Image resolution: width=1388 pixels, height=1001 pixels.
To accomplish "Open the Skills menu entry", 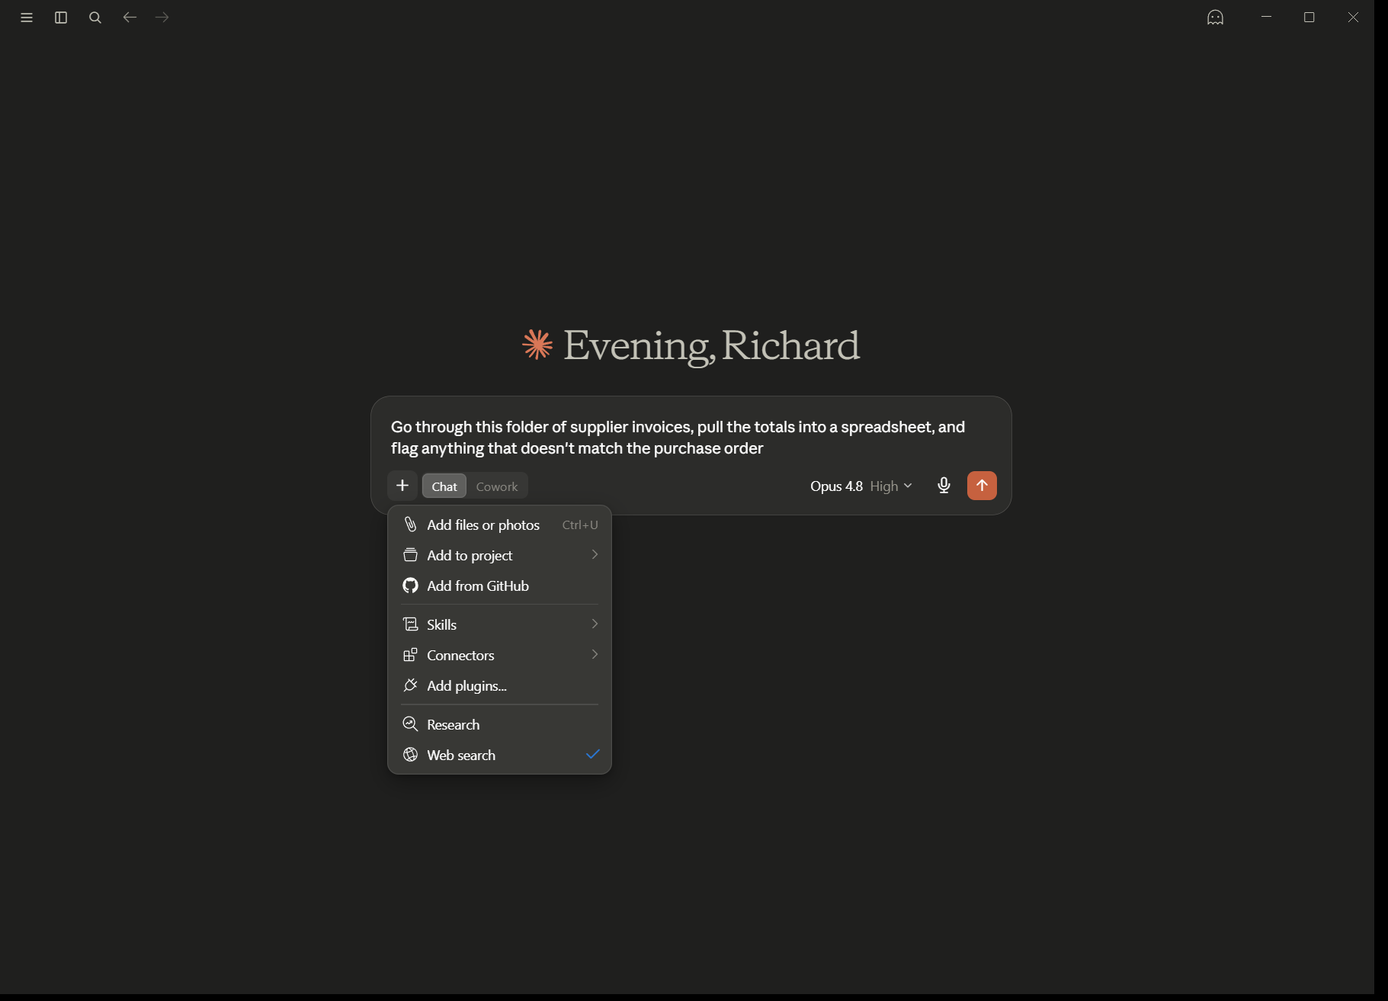I will 499,624.
